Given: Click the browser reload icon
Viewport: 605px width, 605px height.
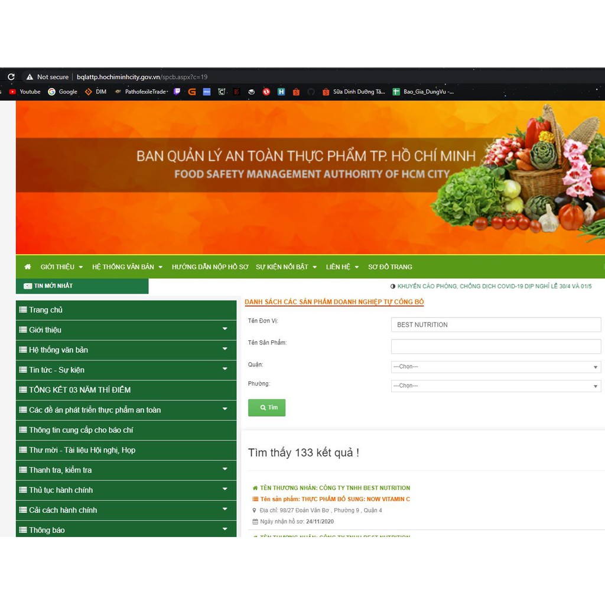Looking at the screenshot, I should [11, 77].
